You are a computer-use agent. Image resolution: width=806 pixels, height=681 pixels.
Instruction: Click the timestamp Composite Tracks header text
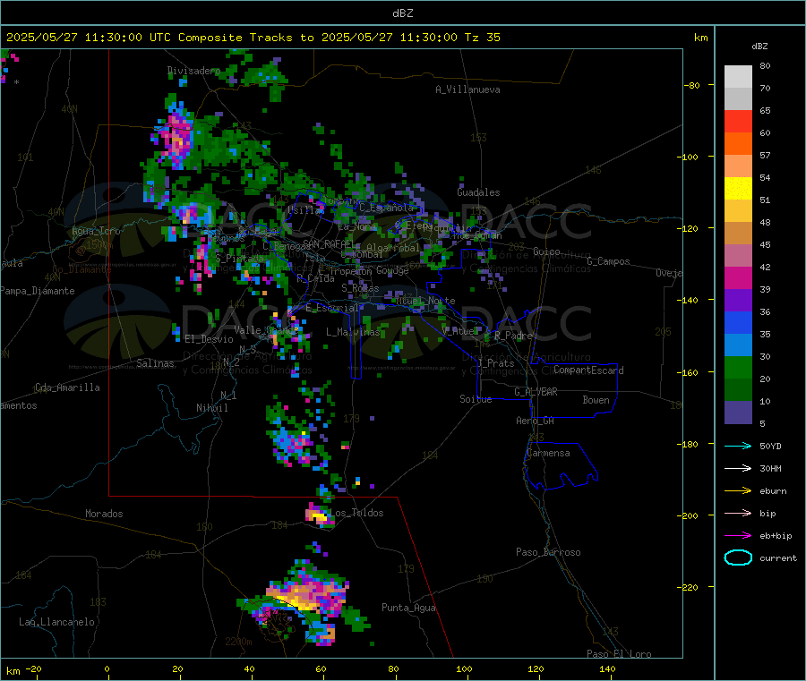click(253, 38)
